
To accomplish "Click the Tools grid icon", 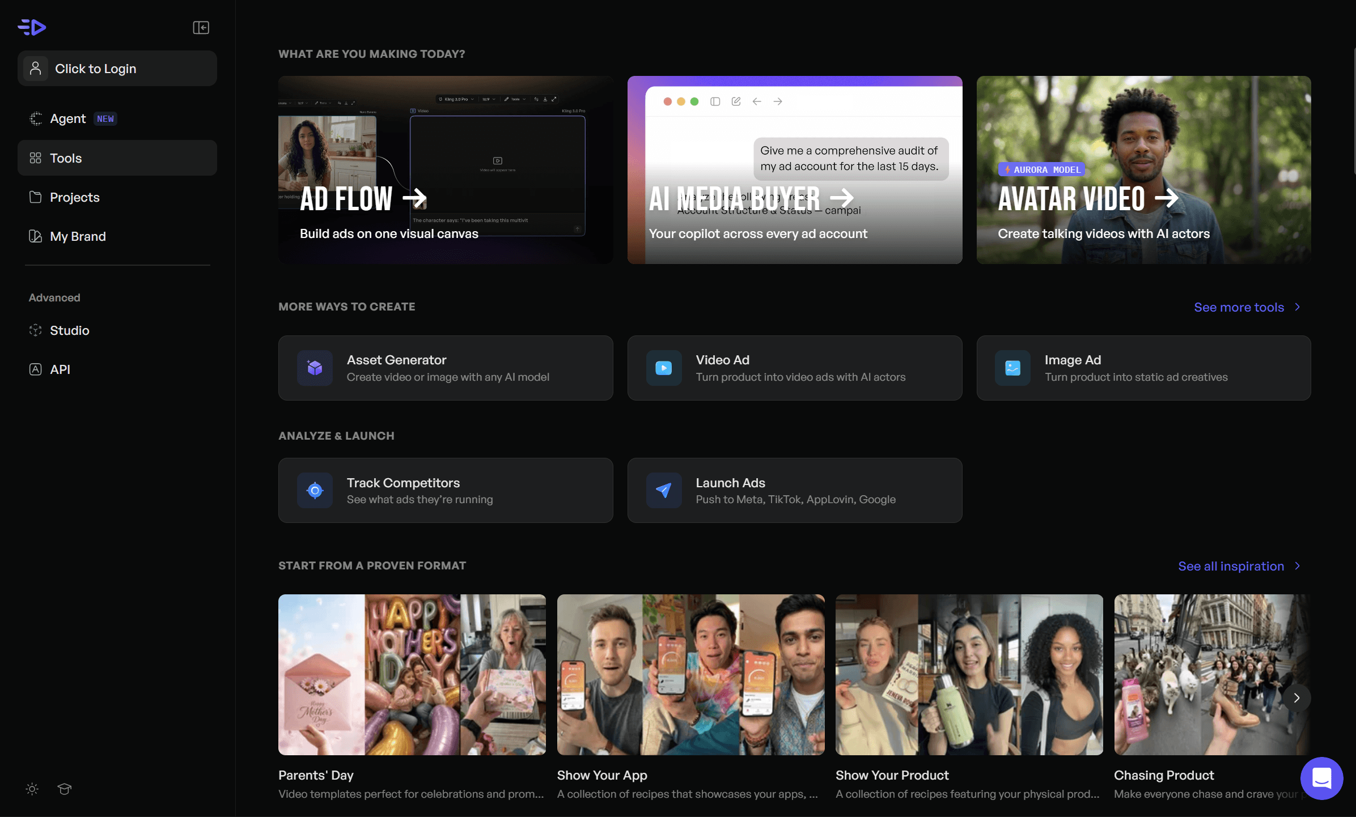I will click(36, 158).
